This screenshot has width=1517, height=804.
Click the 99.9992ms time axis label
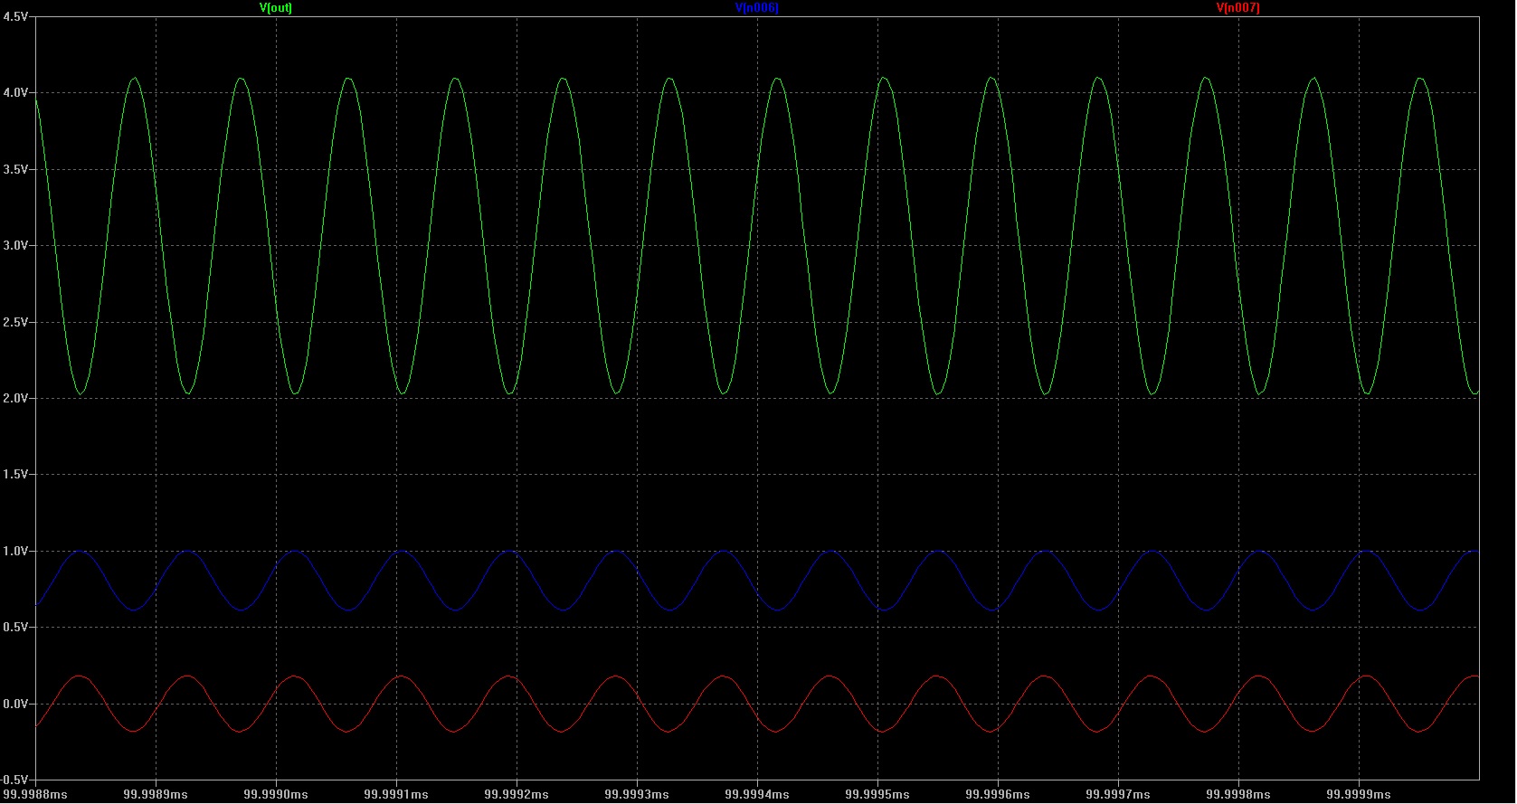[517, 794]
